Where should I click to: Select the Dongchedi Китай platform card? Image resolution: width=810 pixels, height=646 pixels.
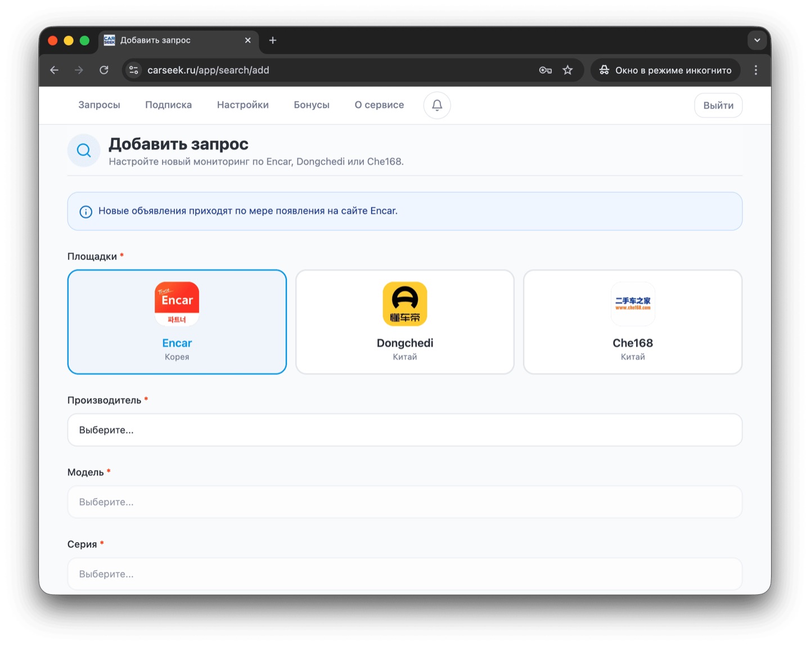[x=405, y=322]
